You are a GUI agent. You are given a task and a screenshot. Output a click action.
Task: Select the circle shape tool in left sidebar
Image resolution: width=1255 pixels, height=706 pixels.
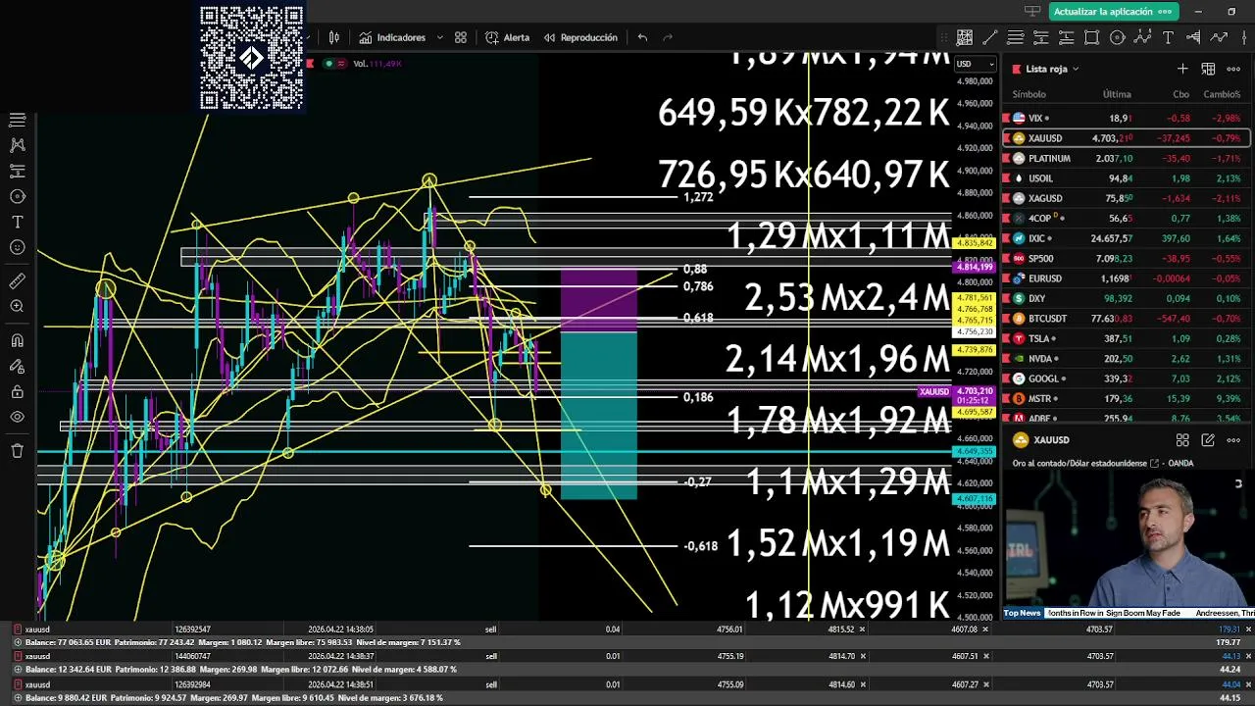[x=17, y=196]
